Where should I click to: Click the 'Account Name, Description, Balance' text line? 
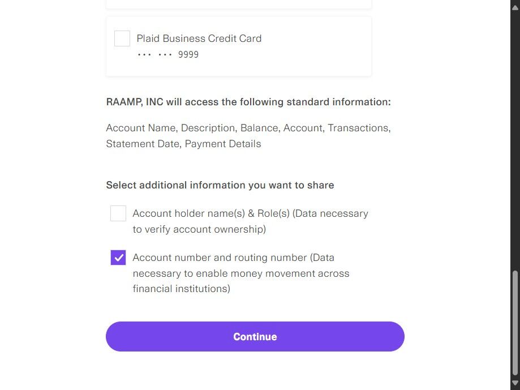coord(248,128)
